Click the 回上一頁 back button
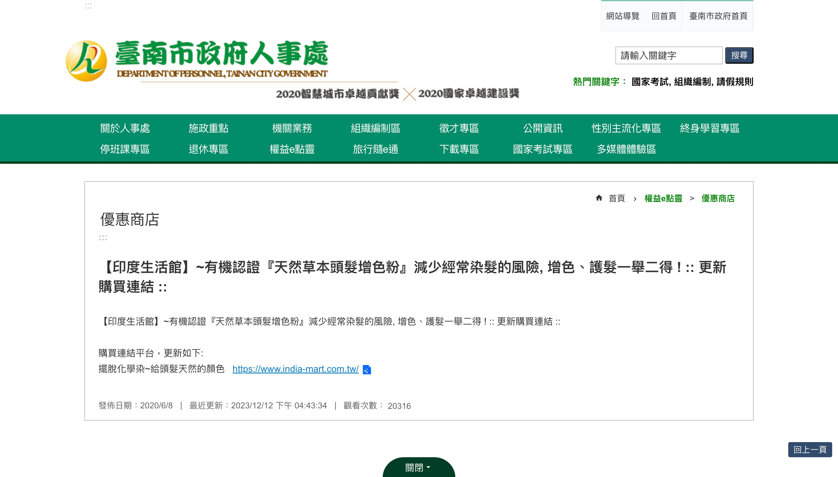Viewport: 838px width, 477px height. (x=810, y=449)
